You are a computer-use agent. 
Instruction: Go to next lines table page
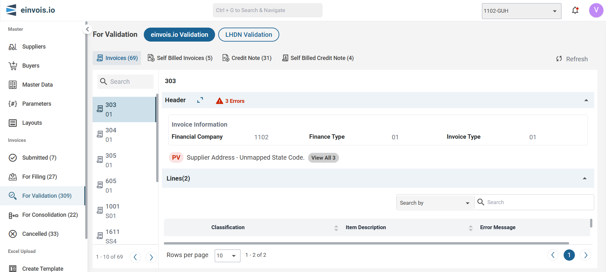coord(585,255)
